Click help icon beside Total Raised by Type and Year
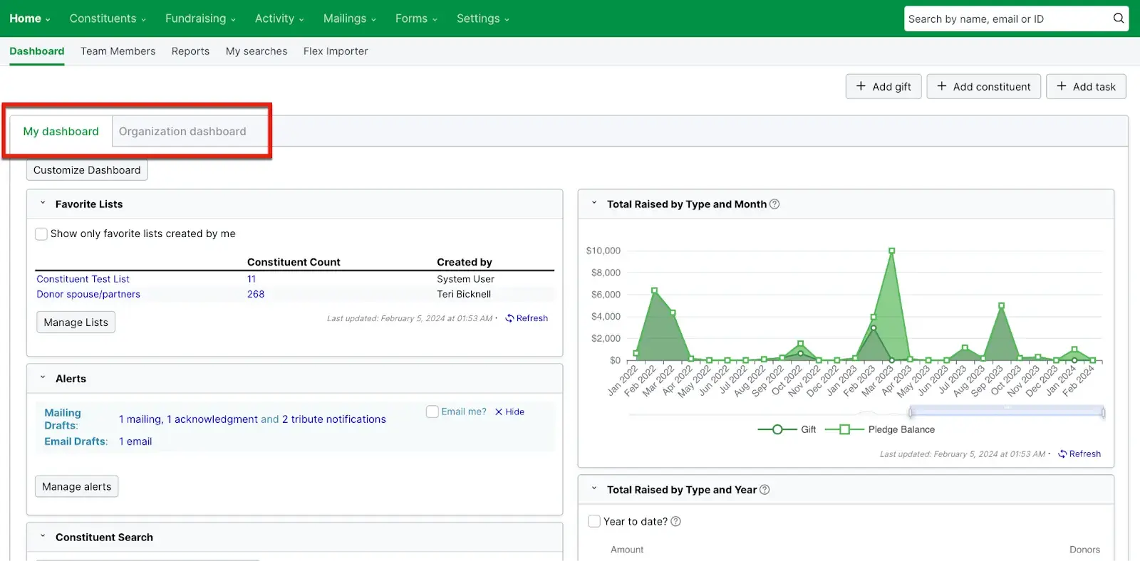1140x561 pixels. [765, 490]
